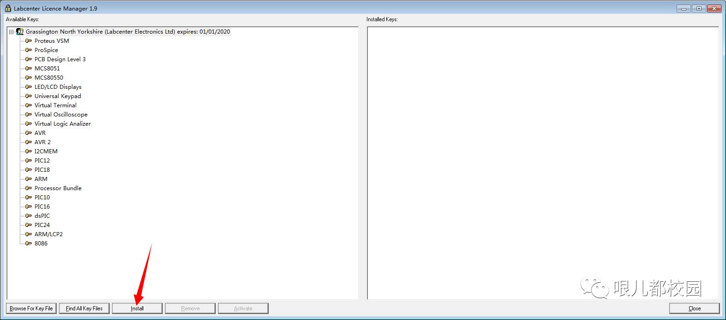The image size is (726, 320).
Task: Click the key icon for Universal Keypad
Action: pos(29,96)
